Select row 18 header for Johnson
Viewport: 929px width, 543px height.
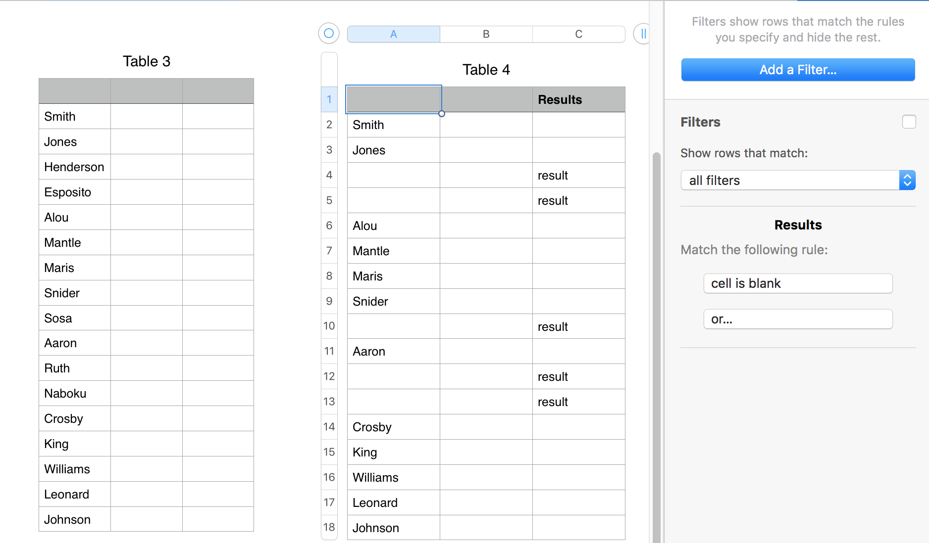(329, 527)
